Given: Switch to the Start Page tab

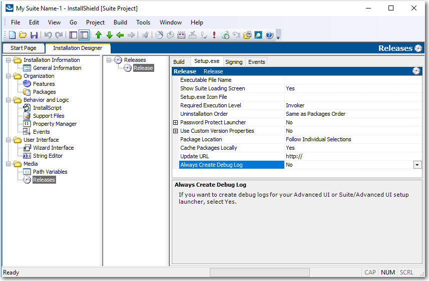Looking at the screenshot, I should (24, 48).
